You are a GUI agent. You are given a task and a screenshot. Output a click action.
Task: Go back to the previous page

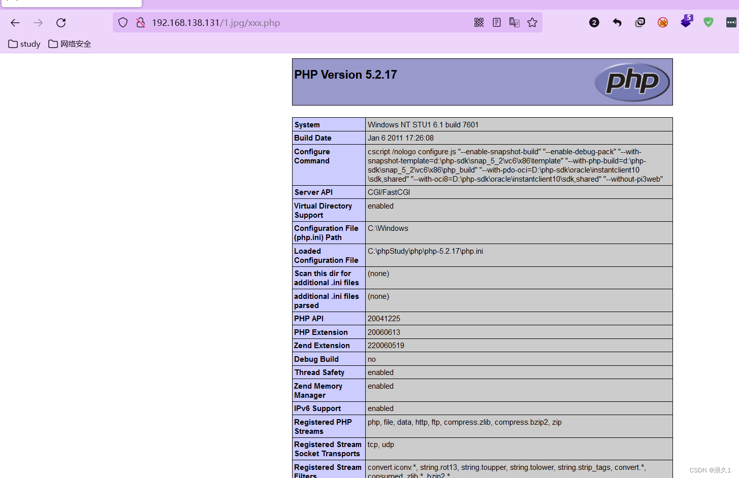15,22
